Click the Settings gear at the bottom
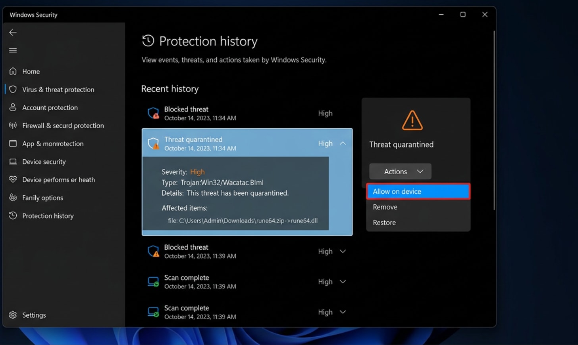 coord(13,315)
